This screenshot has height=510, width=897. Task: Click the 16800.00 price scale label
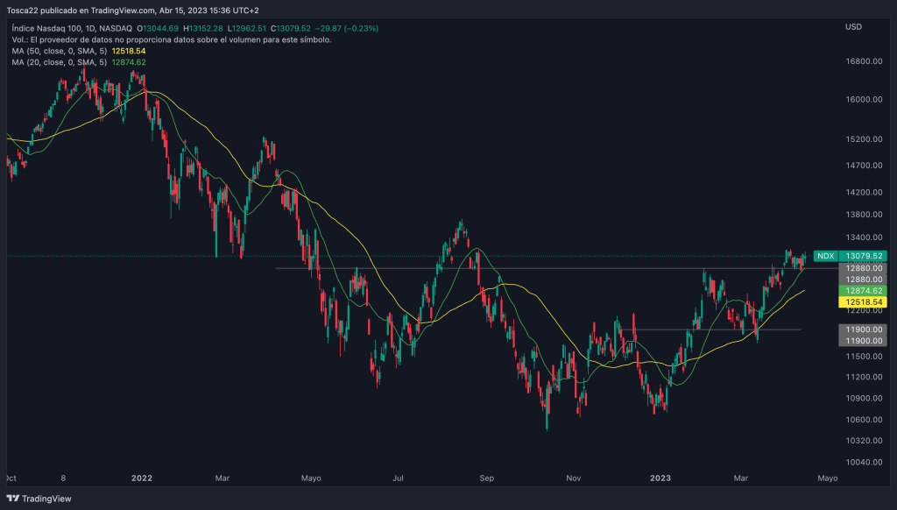click(x=863, y=62)
